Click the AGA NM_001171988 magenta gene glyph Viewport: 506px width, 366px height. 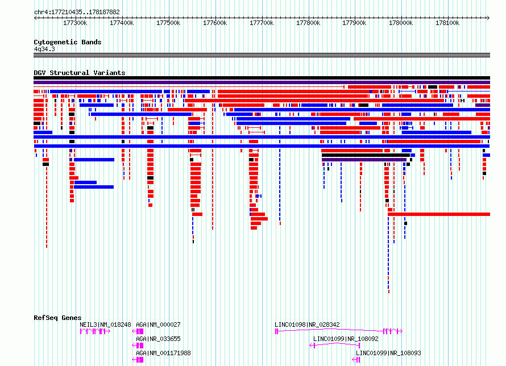pos(138,360)
